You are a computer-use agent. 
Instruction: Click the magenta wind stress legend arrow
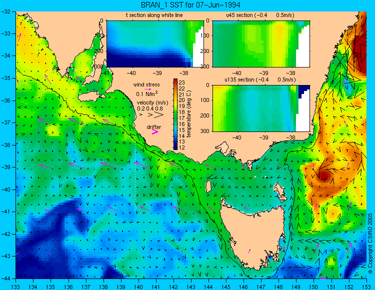click(148, 89)
